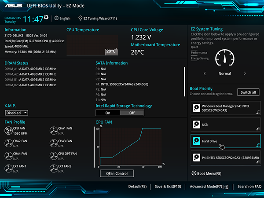Click the DIMM_B1 A-DATA 4096MB row
The image size is (264, 198).
click(x=30, y=80)
